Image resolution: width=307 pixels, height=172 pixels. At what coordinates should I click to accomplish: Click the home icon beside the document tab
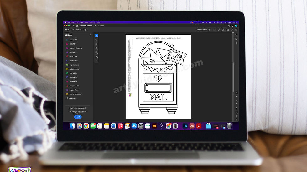click(73, 26)
